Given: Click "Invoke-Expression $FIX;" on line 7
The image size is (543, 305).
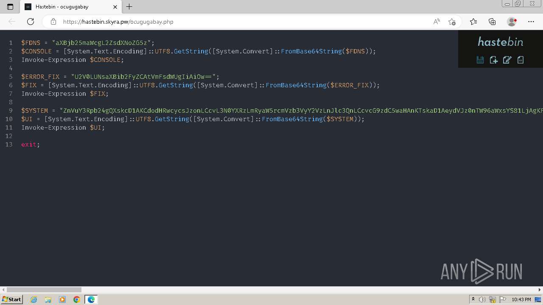Looking at the screenshot, I should click(65, 94).
